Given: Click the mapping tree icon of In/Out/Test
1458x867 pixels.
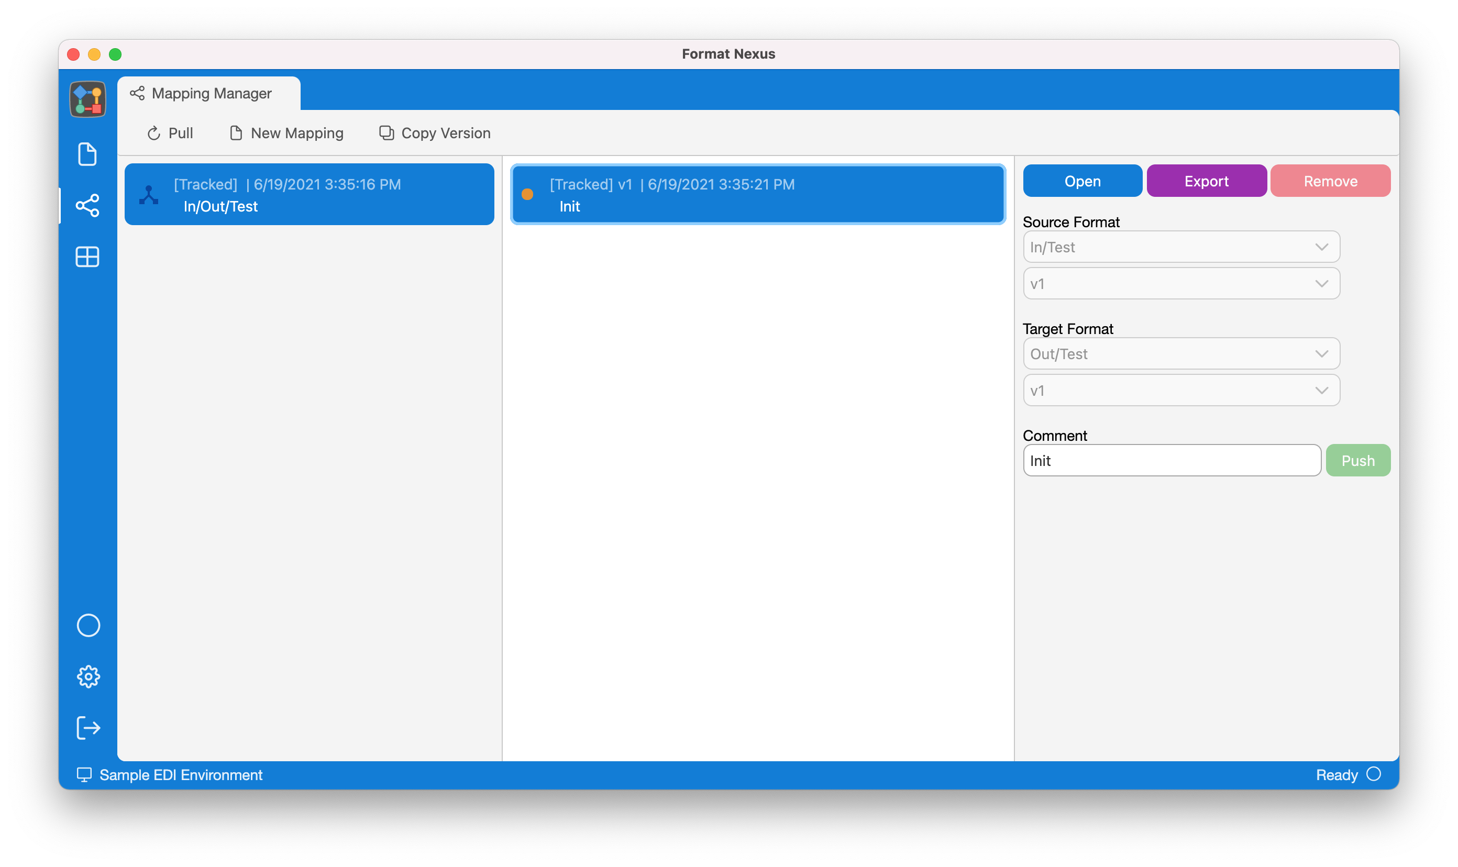Looking at the screenshot, I should pos(148,195).
